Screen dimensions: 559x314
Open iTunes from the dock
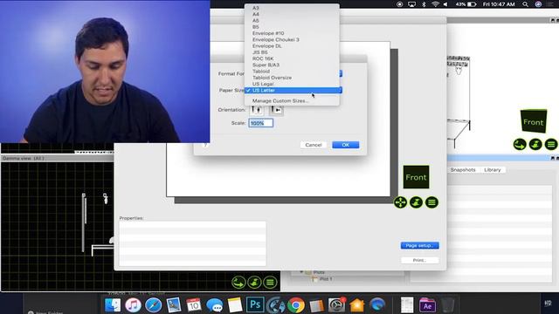(x=133, y=305)
